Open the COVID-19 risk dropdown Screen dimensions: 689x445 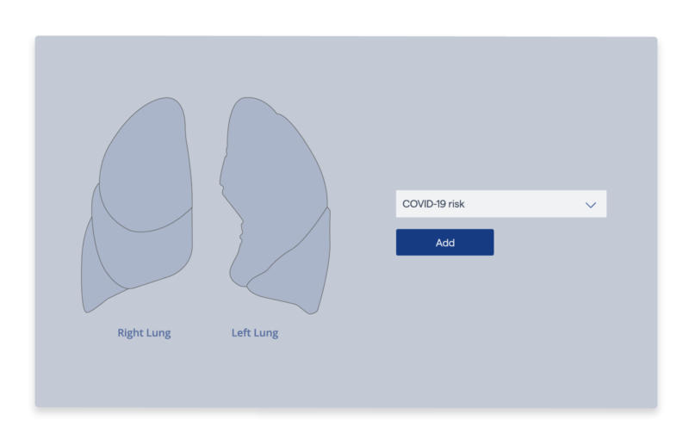point(501,204)
